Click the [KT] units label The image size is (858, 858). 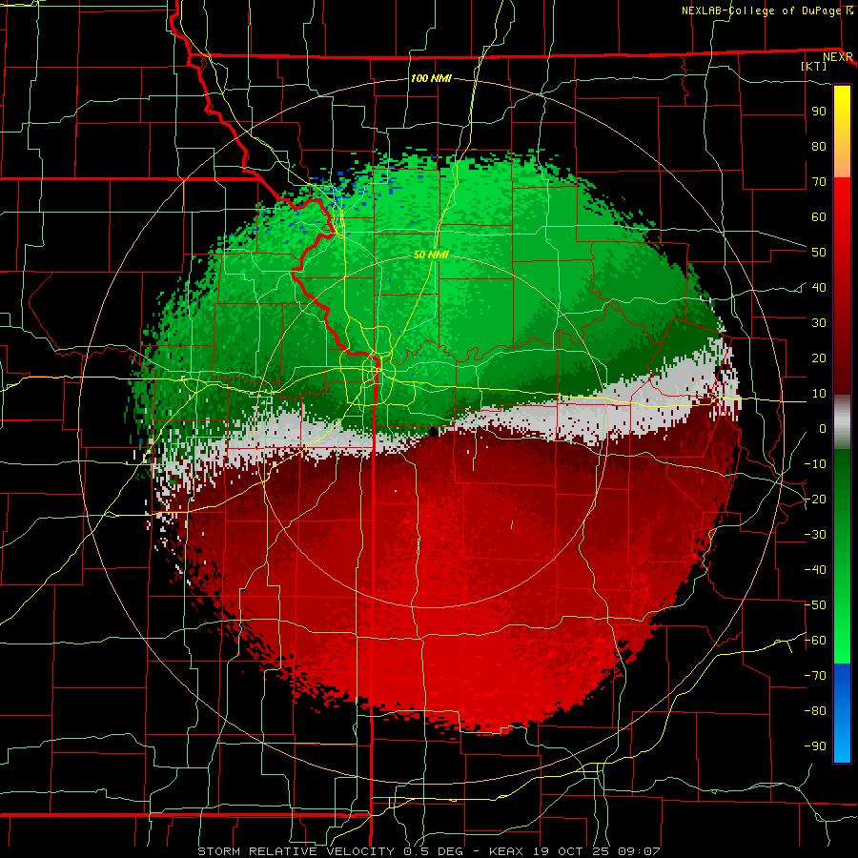pyautogui.click(x=814, y=66)
